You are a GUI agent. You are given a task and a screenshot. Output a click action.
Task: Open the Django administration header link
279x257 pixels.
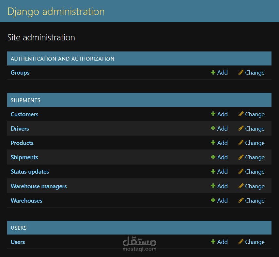[56, 12]
